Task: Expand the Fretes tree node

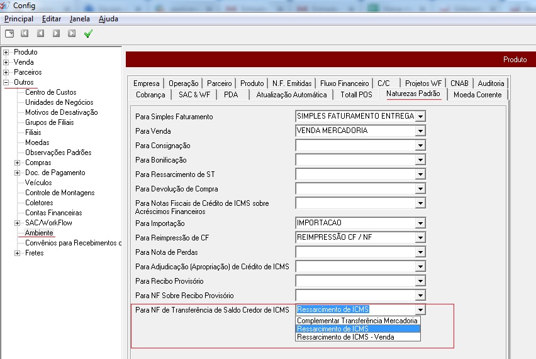Action: point(18,253)
